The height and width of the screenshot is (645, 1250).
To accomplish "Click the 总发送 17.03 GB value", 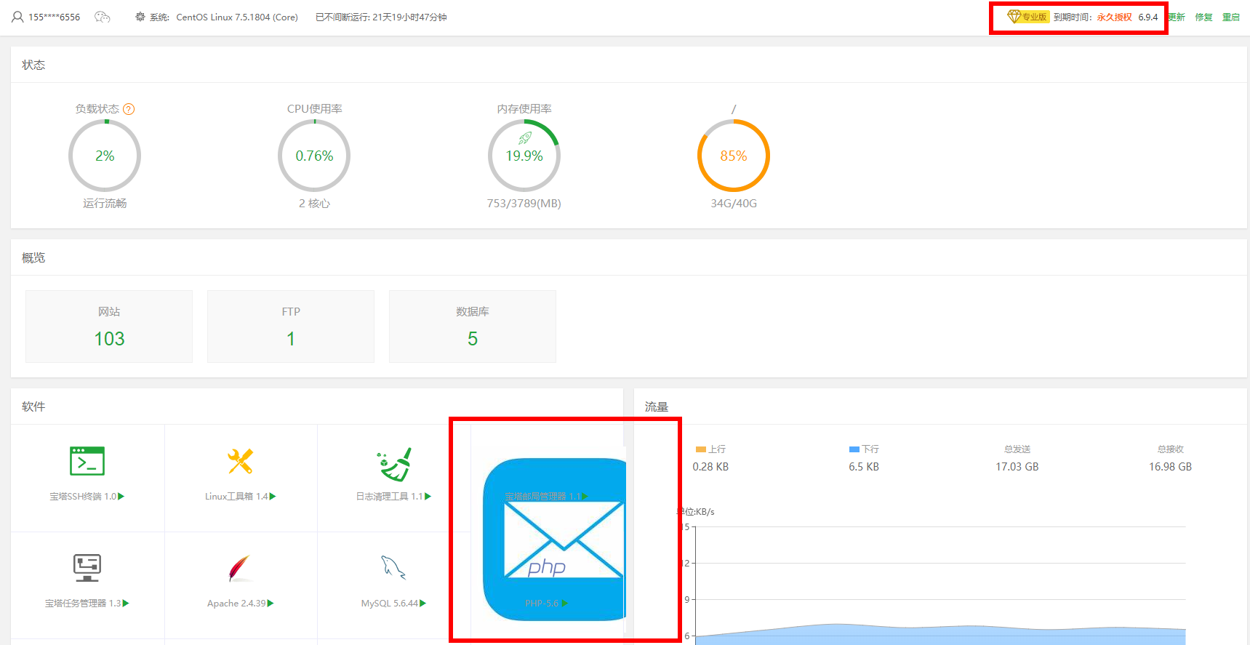I will (x=1017, y=467).
